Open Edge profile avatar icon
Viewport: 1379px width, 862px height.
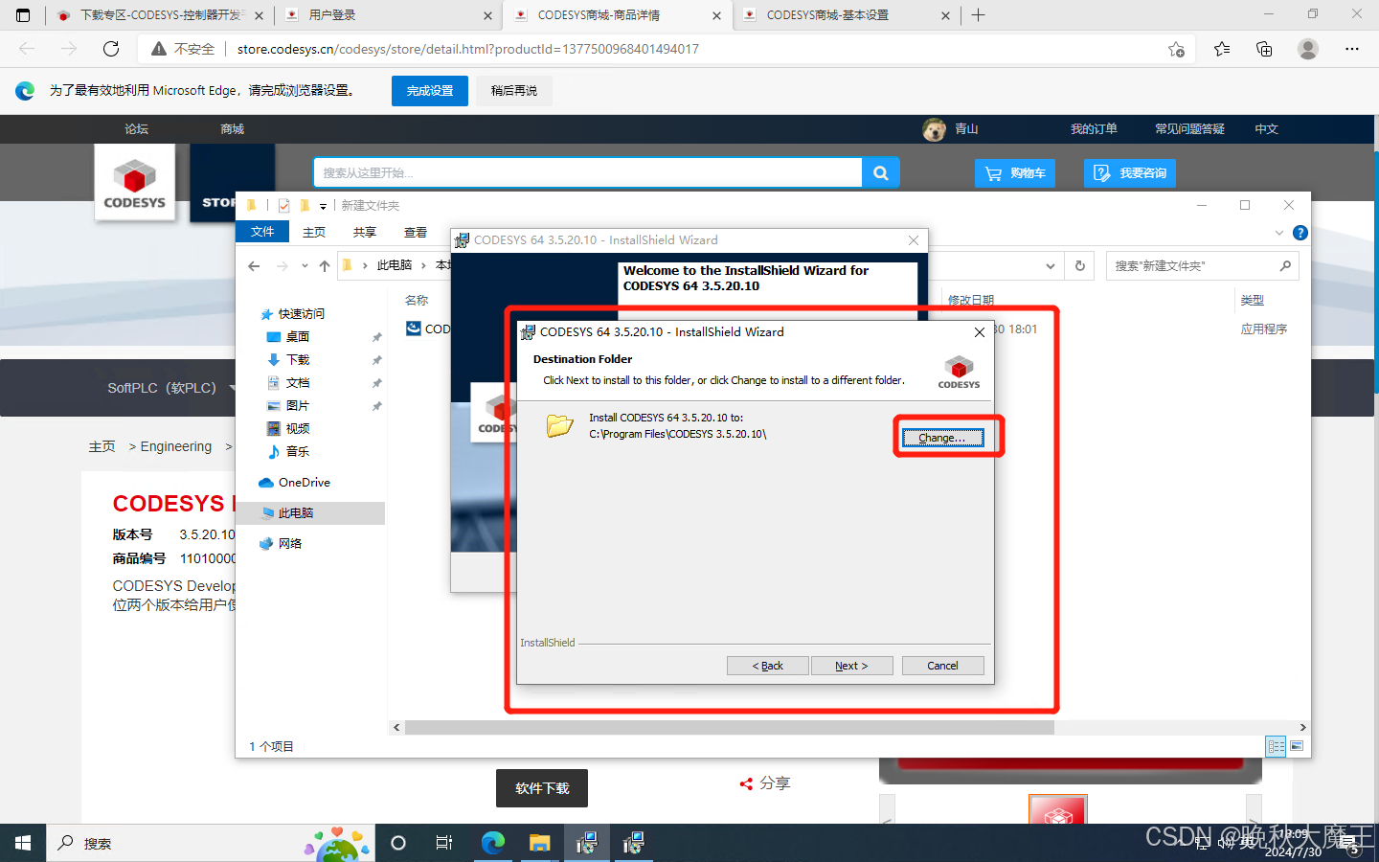coord(1308,49)
